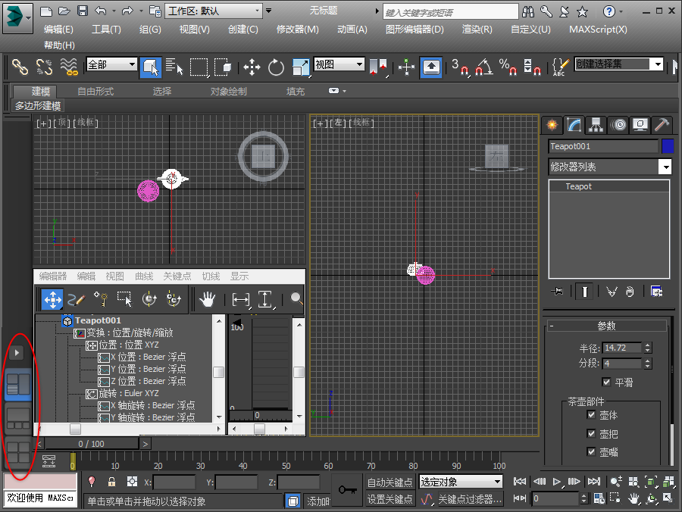The width and height of the screenshot is (682, 512).
Task: Expand the 修改器列表 modifier list dropdown
Action: tap(609, 167)
